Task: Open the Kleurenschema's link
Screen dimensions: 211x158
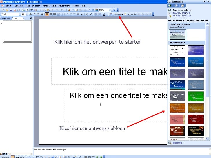Action: (x=181, y=13)
